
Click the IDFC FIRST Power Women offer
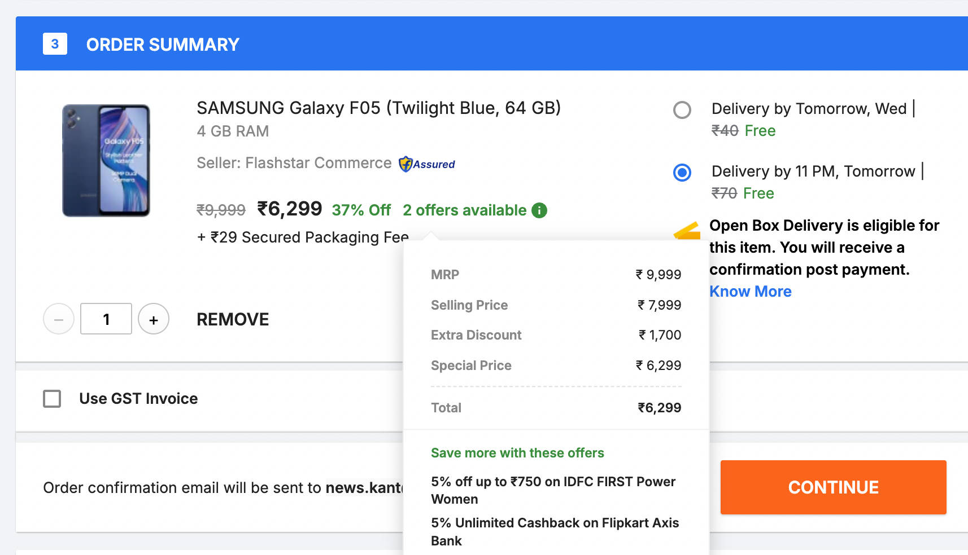tap(553, 490)
